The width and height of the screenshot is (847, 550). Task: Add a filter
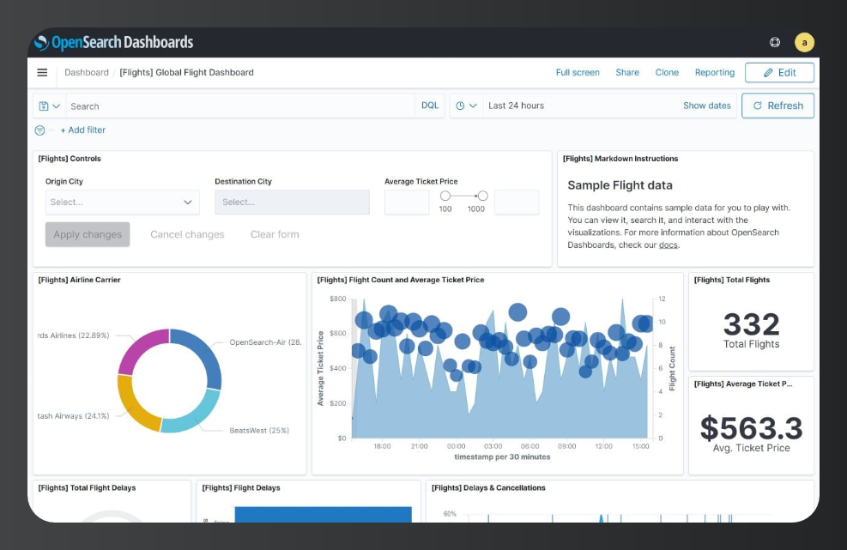point(82,130)
